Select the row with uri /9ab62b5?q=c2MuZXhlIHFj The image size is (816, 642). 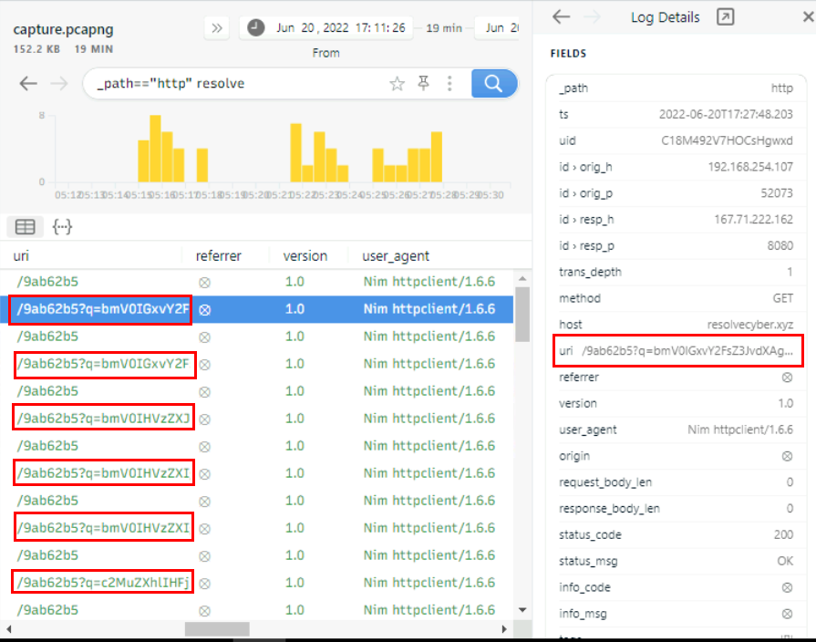pos(103,583)
